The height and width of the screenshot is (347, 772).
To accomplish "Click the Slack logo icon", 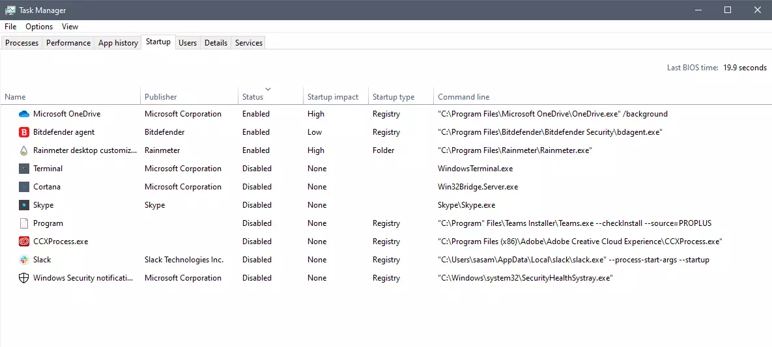I will click(24, 260).
